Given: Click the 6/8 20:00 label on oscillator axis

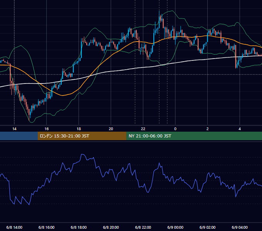Looking at the screenshot, I should 111,227.
